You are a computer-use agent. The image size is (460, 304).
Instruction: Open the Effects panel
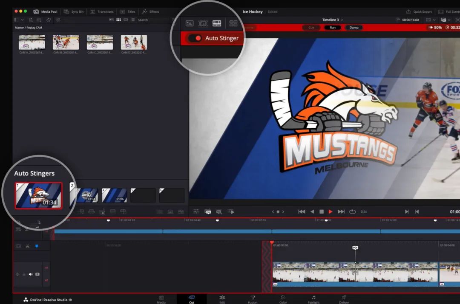click(x=150, y=12)
